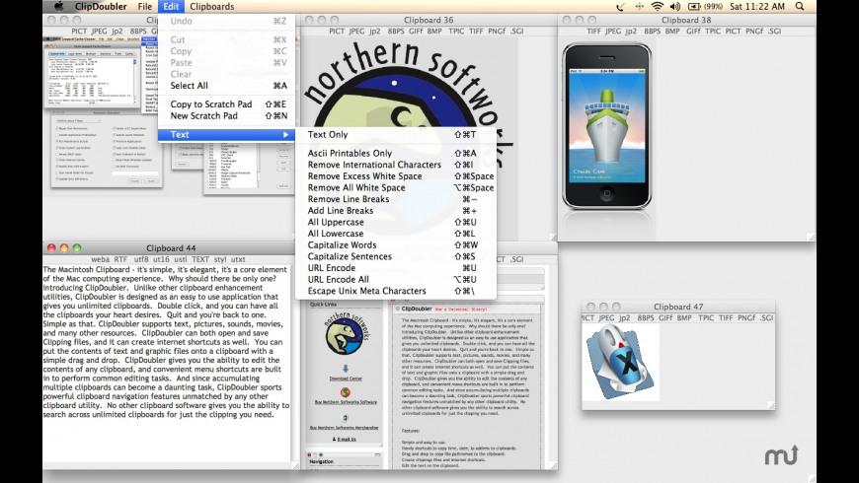Choose Select All from Edit menu

[x=227, y=86]
